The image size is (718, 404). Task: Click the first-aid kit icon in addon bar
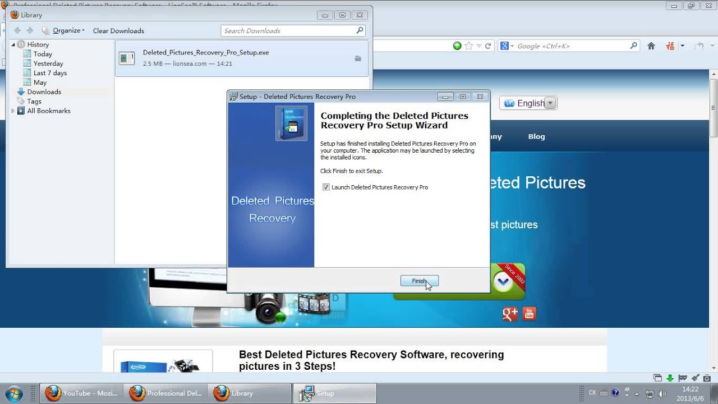pos(708,378)
